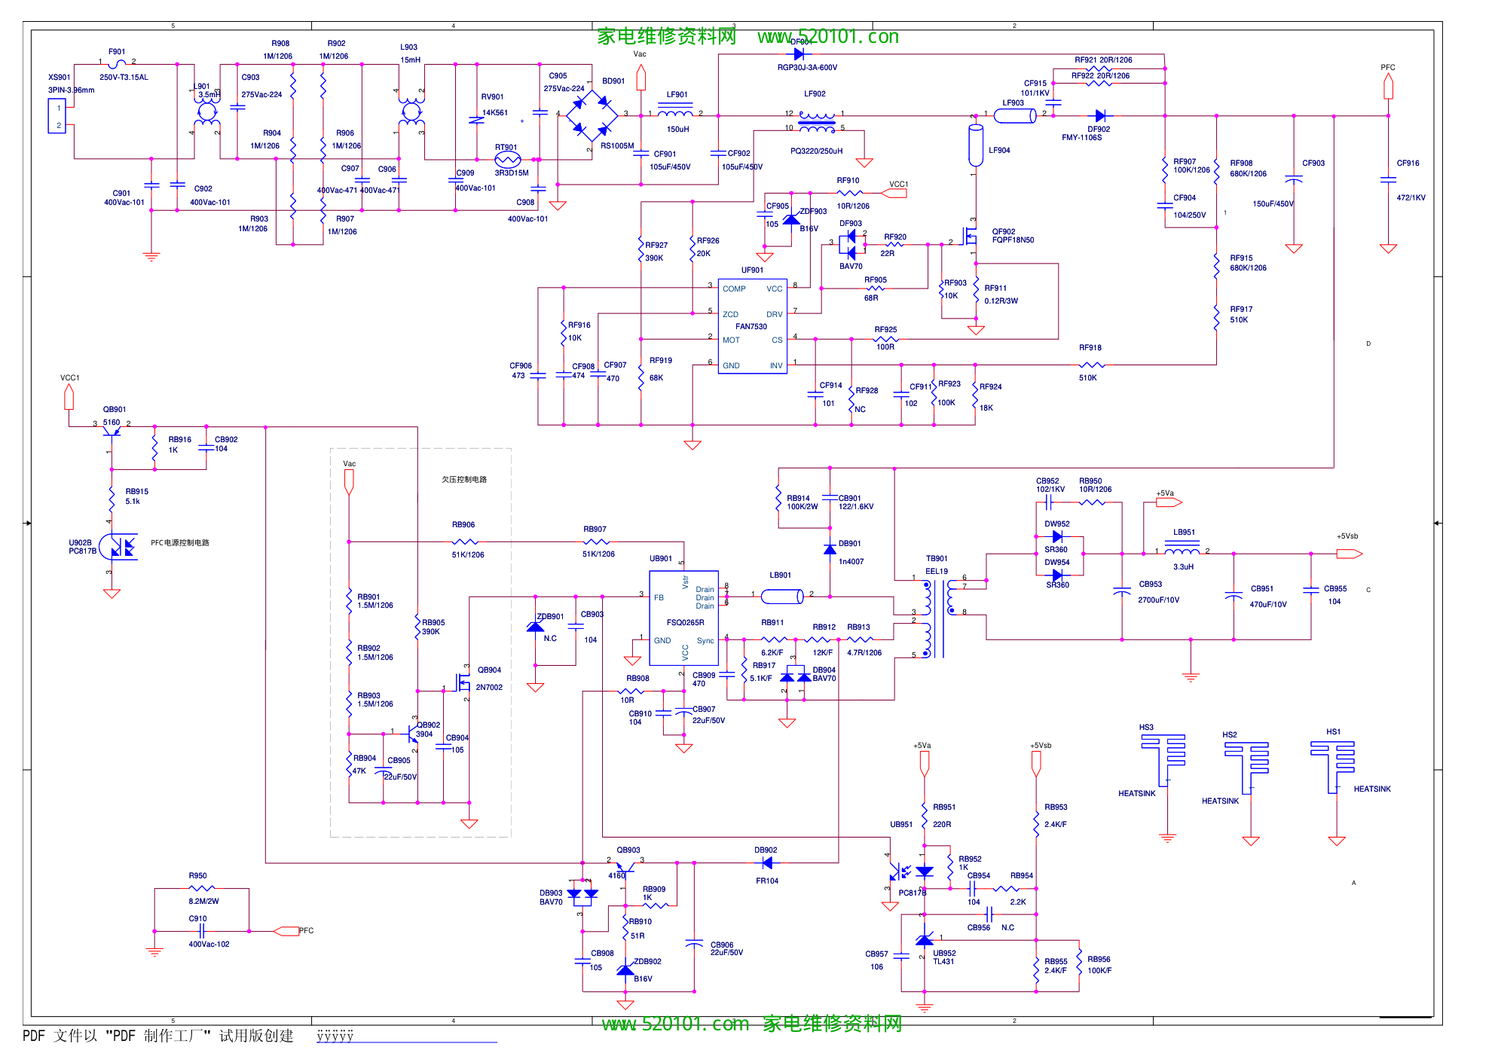Select the U902B PC817B optocoupler symbol

pyautogui.click(x=118, y=546)
